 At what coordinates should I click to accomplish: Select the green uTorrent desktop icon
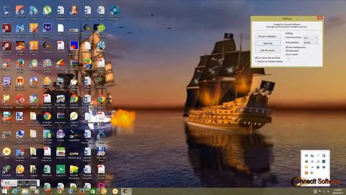tap(47, 12)
